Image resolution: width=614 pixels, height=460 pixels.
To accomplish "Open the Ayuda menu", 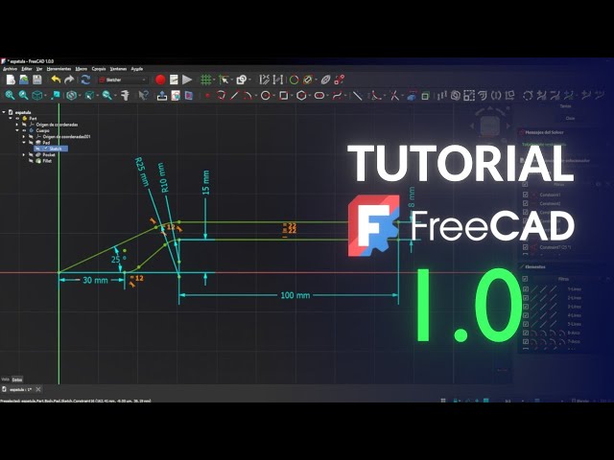I will tap(136, 69).
